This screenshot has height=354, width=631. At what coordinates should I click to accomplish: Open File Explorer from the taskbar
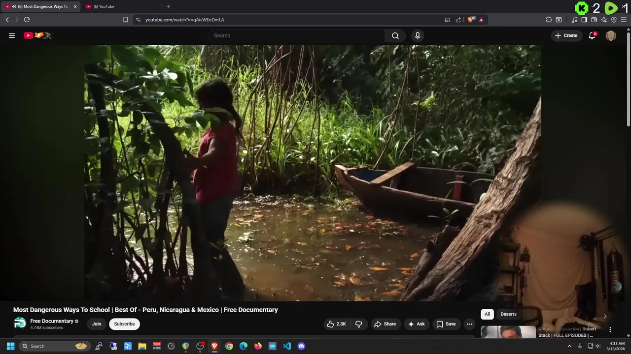(x=142, y=346)
